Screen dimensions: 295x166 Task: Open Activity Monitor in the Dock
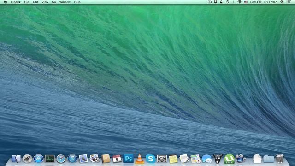coord(50,159)
